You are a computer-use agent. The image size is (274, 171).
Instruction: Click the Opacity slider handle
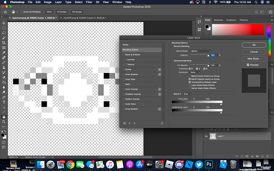208,56
